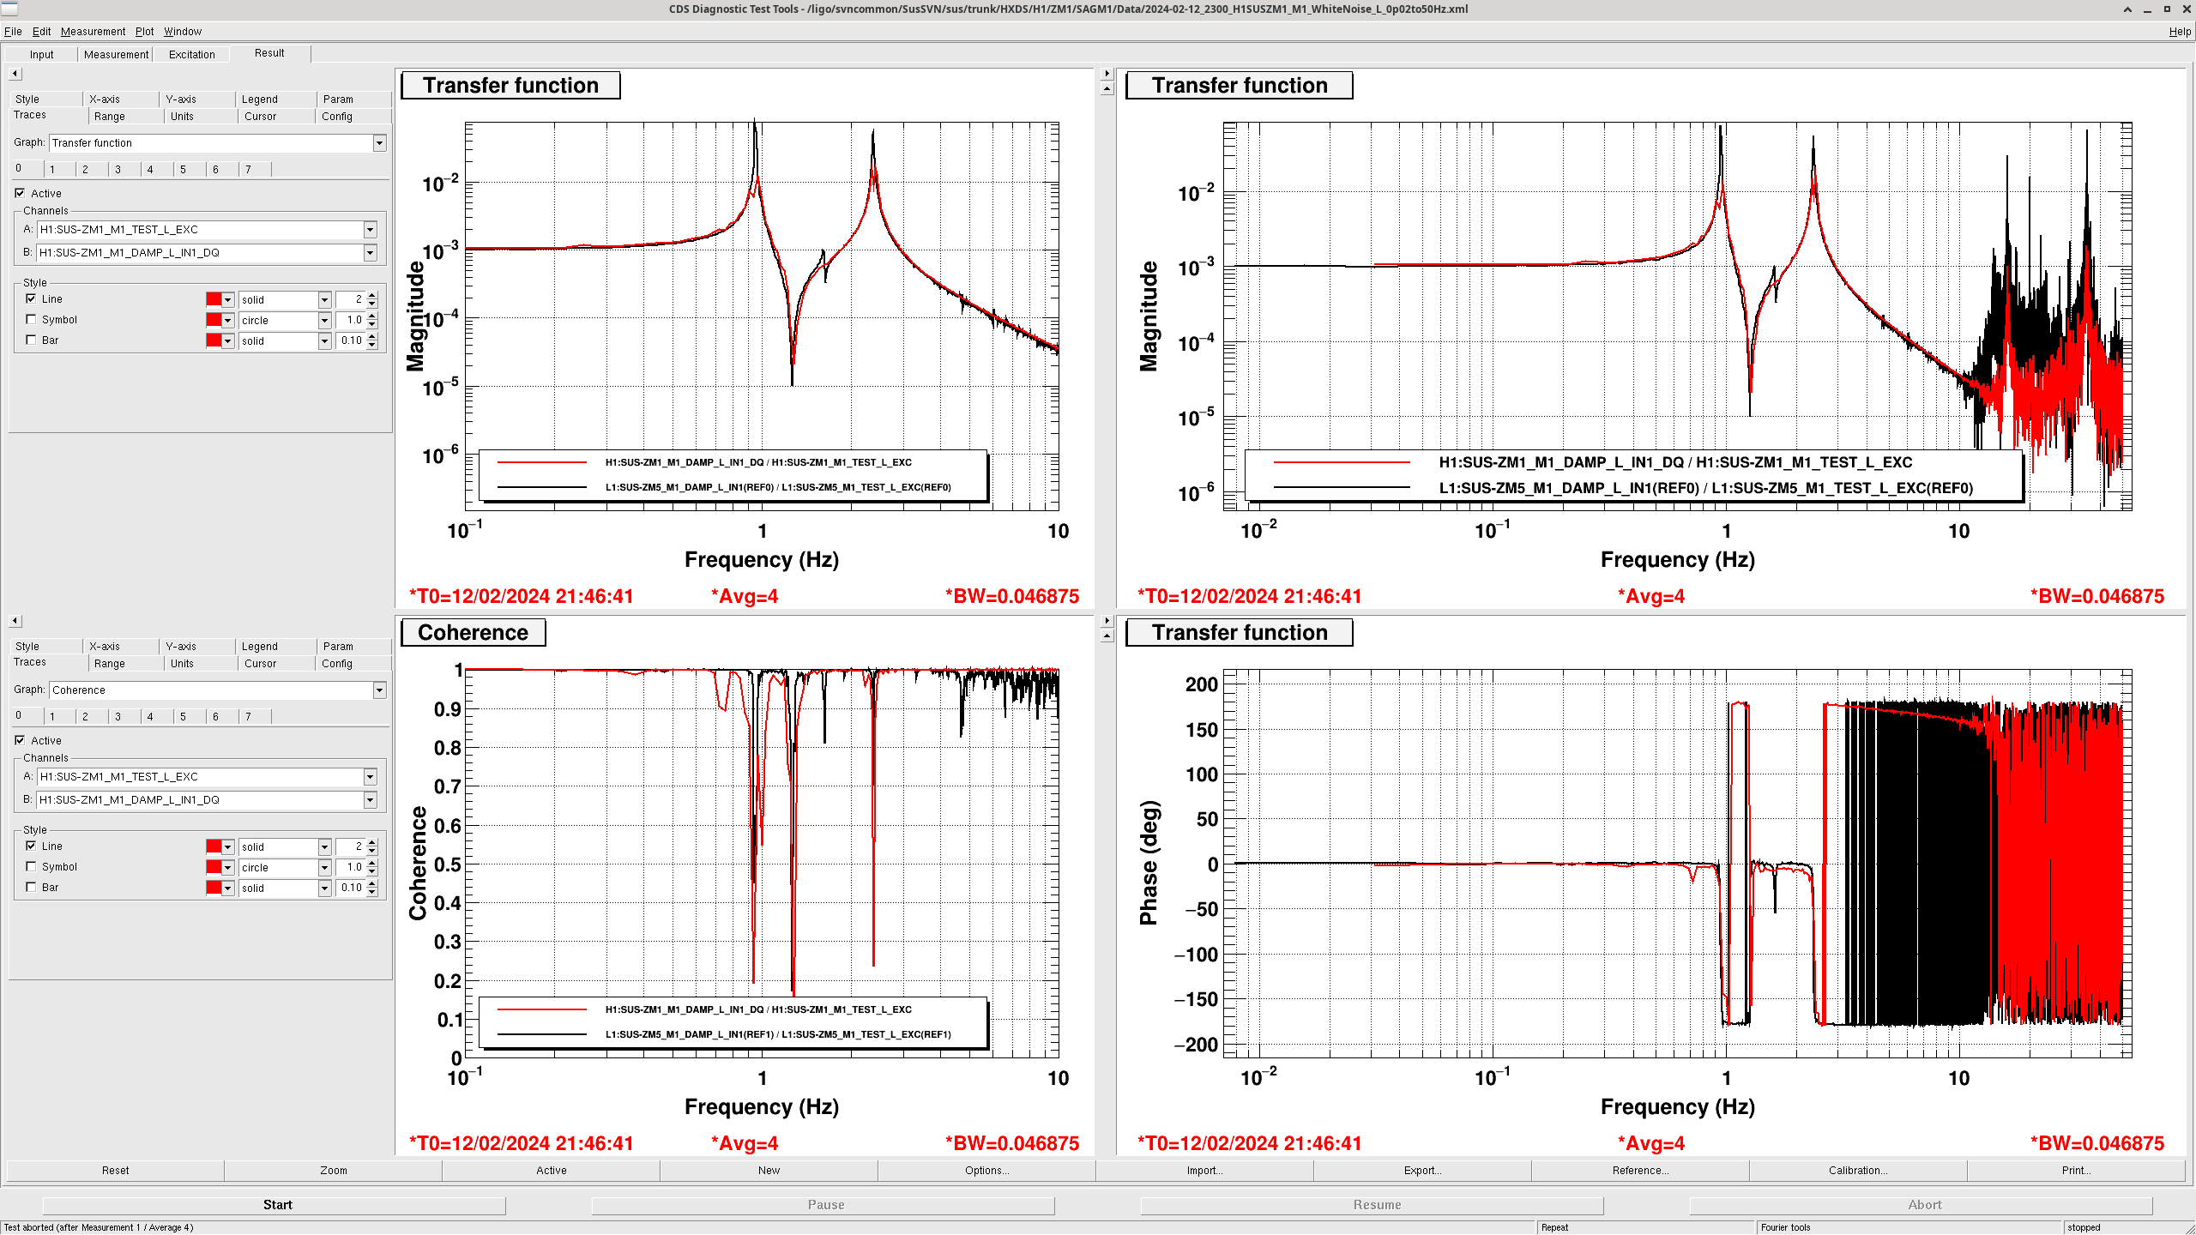Image resolution: width=2196 pixels, height=1235 pixels.
Task: Decrease upper Bar width with down stepper
Action: [372, 345]
